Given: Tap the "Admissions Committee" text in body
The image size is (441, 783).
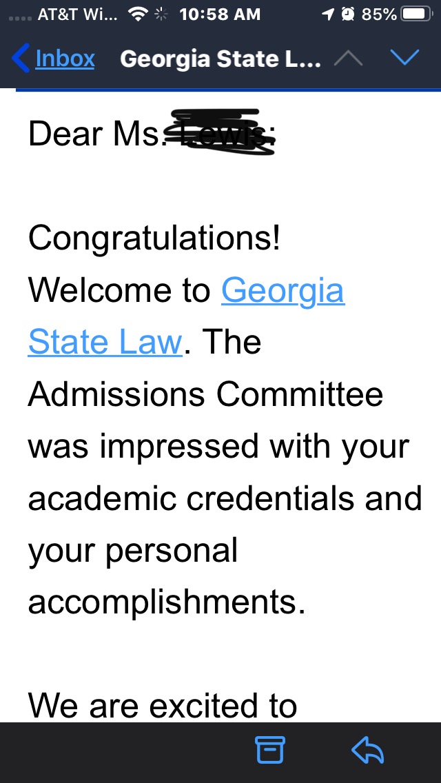Looking at the screenshot, I should (x=205, y=394).
